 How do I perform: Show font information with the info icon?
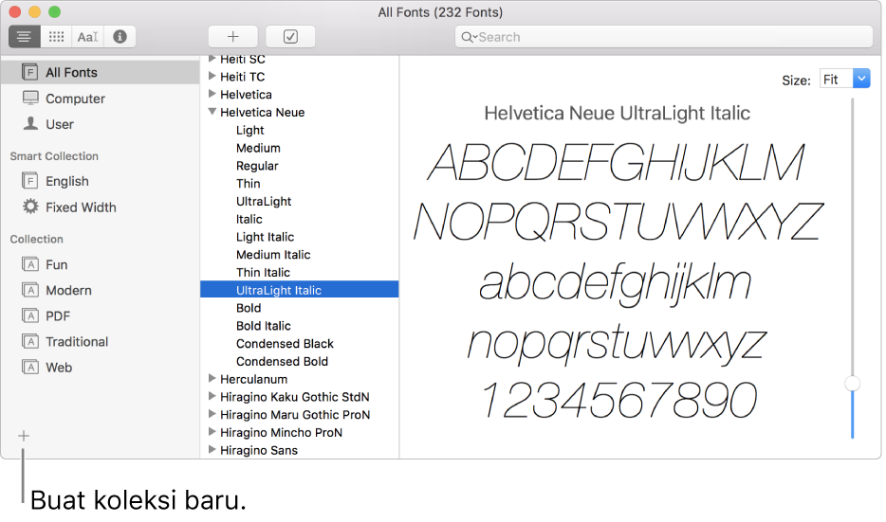(120, 37)
